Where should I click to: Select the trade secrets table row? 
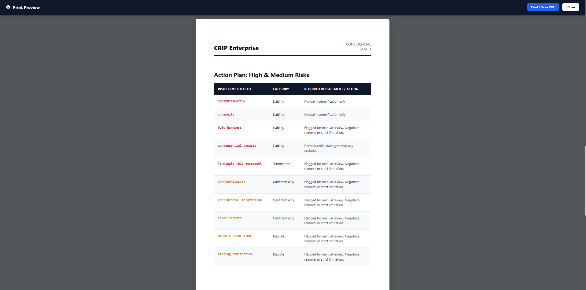(230, 218)
